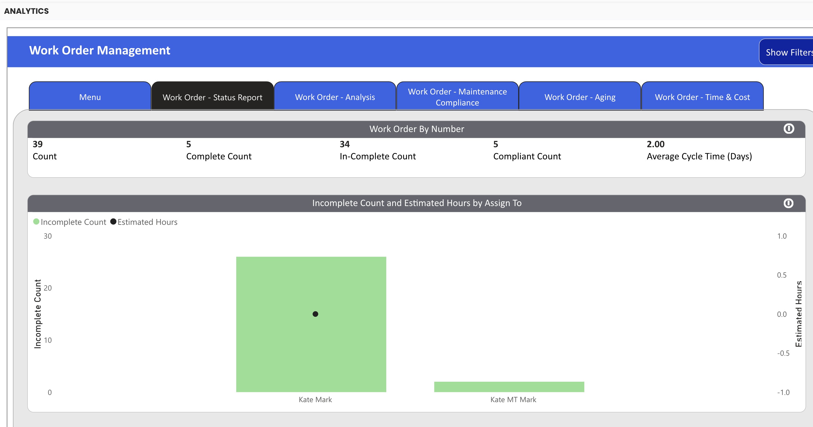
Task: Toggle Estimated Hours legend marker
Action: [x=113, y=222]
